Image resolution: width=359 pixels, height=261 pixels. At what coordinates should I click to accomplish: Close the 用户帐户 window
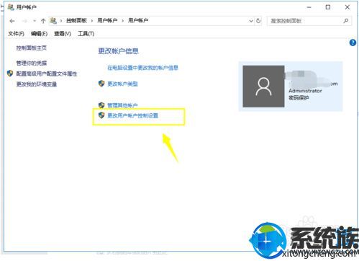[347, 7]
